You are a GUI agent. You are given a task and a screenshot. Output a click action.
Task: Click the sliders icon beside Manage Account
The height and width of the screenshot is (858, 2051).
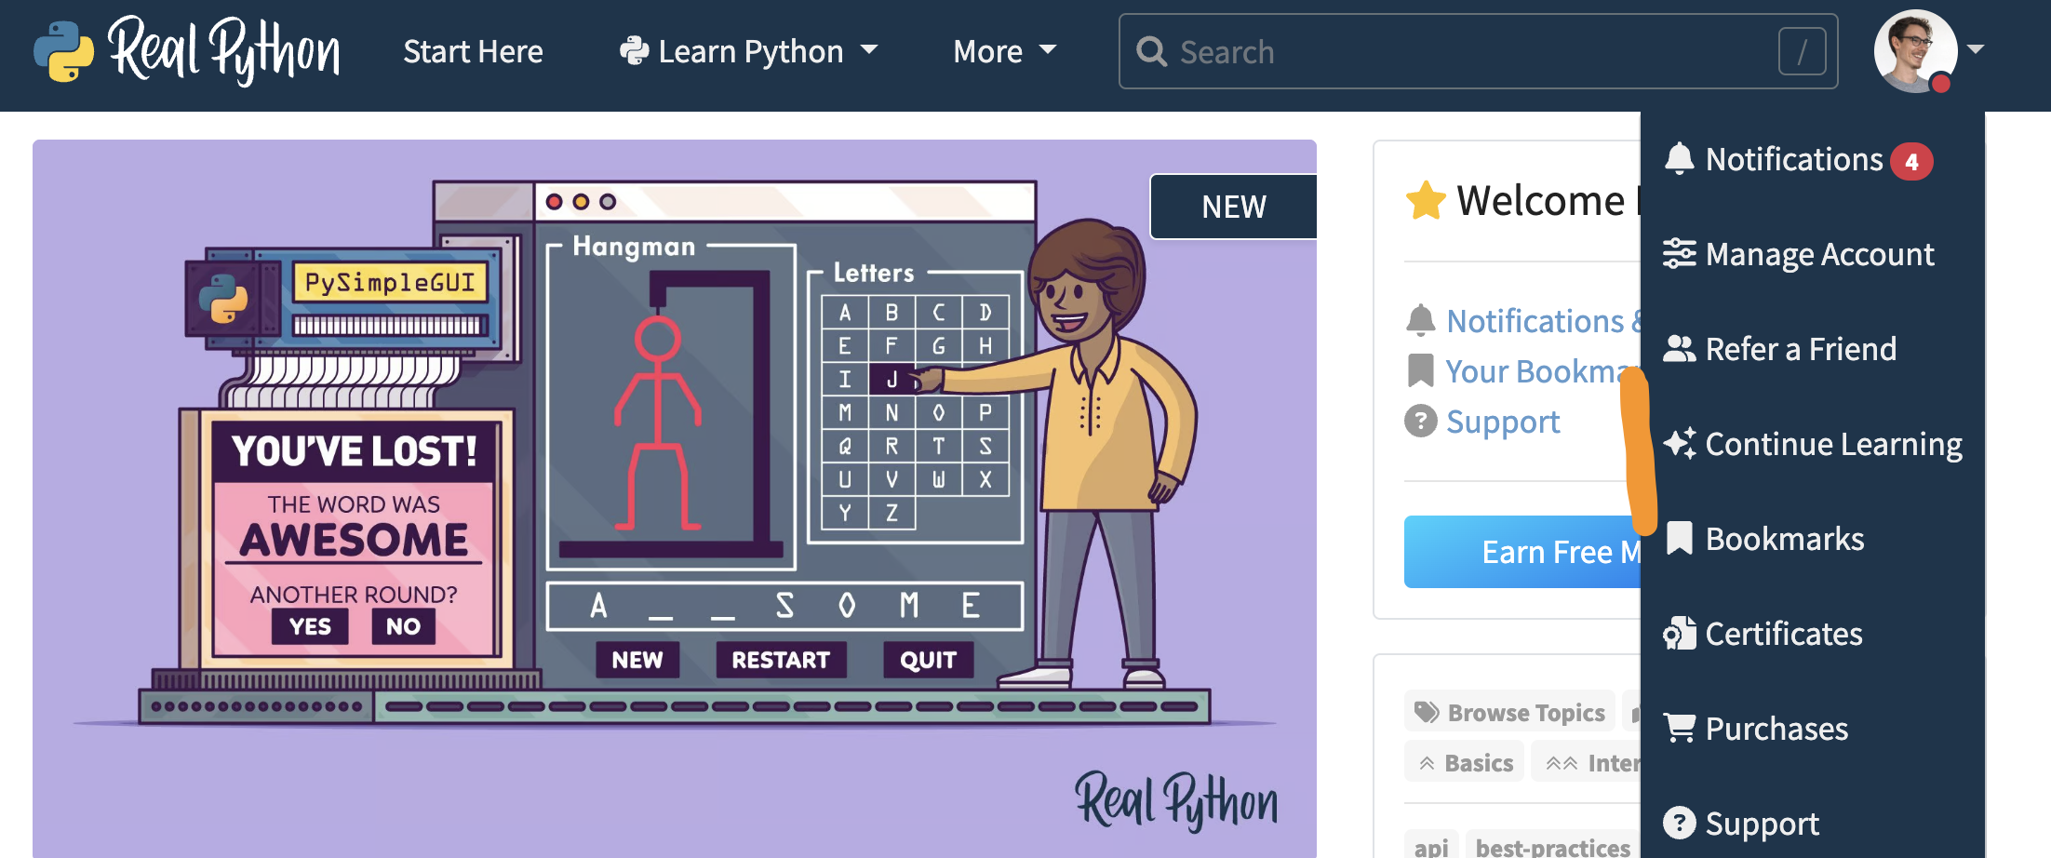(x=1679, y=253)
